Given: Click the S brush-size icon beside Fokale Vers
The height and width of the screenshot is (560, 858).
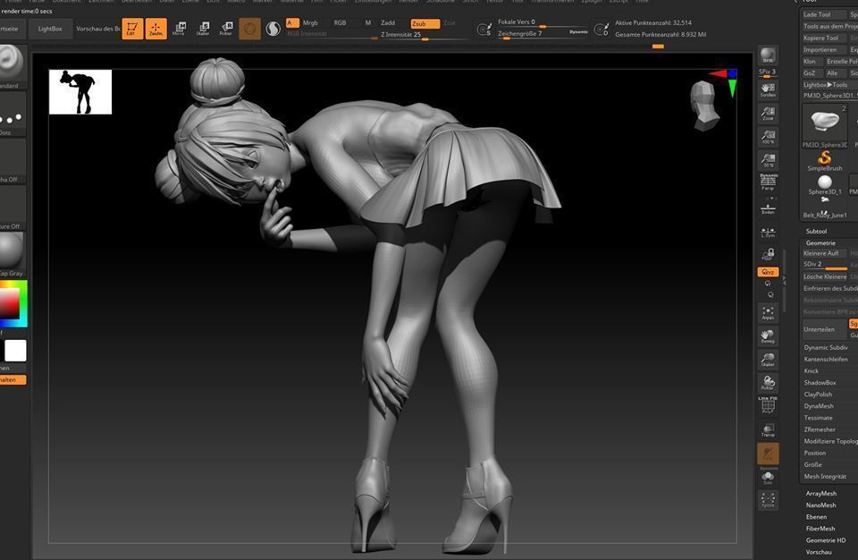Looking at the screenshot, I should click(484, 30).
